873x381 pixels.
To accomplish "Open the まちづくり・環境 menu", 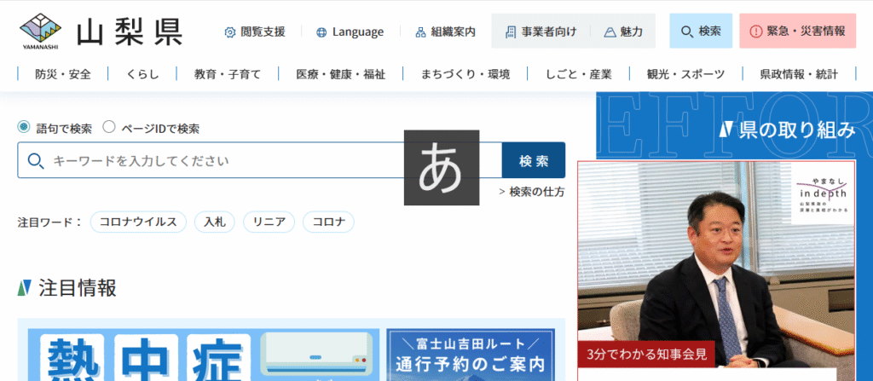I will tap(465, 74).
